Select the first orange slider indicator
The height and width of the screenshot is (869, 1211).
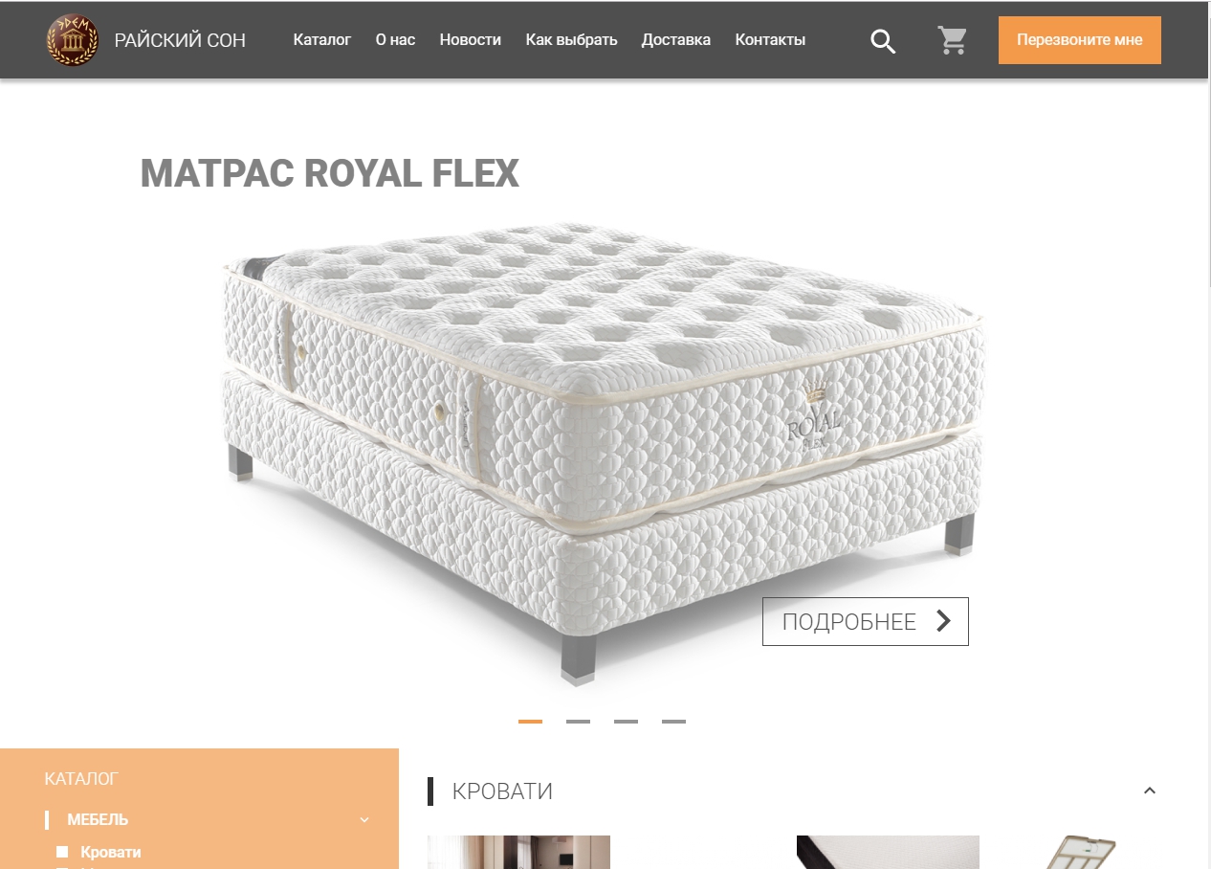530,722
